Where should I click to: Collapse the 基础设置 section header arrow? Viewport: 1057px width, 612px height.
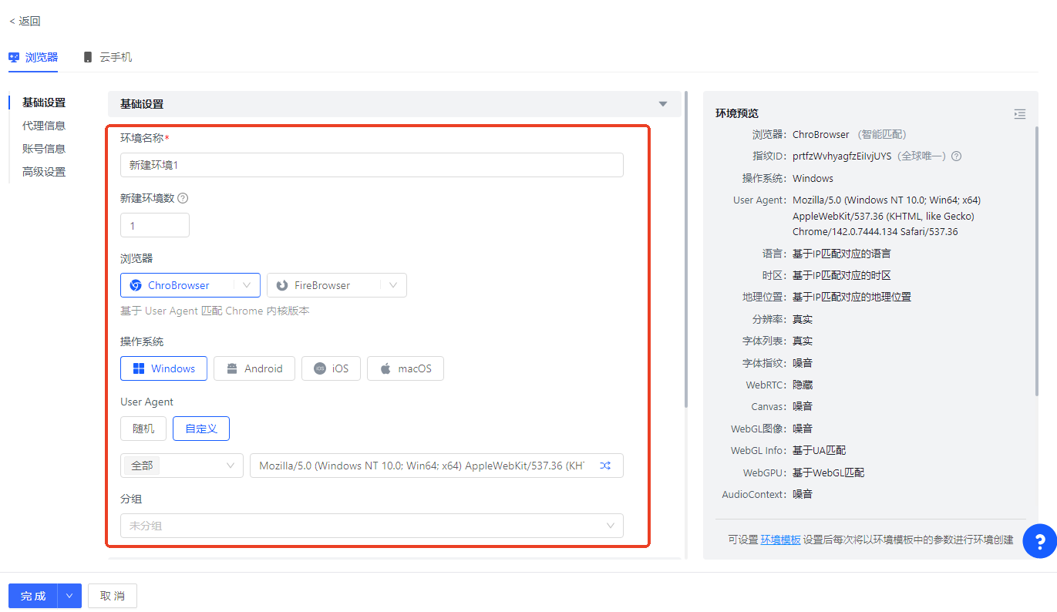662,104
